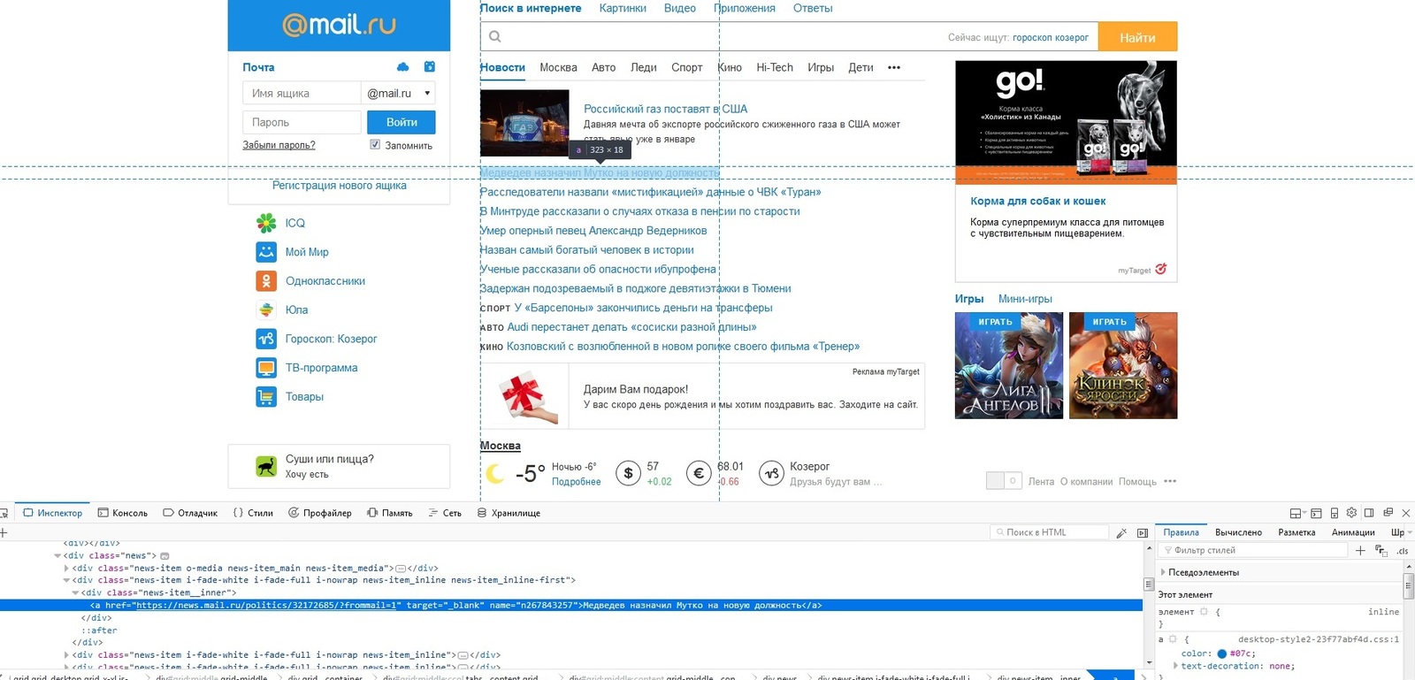Dock devtools to side icon
1415x680 pixels.
coord(1369,513)
